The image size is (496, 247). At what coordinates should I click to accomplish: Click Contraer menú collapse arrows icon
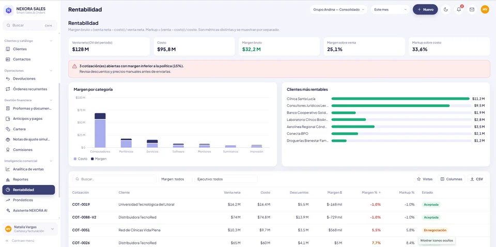coord(7,241)
